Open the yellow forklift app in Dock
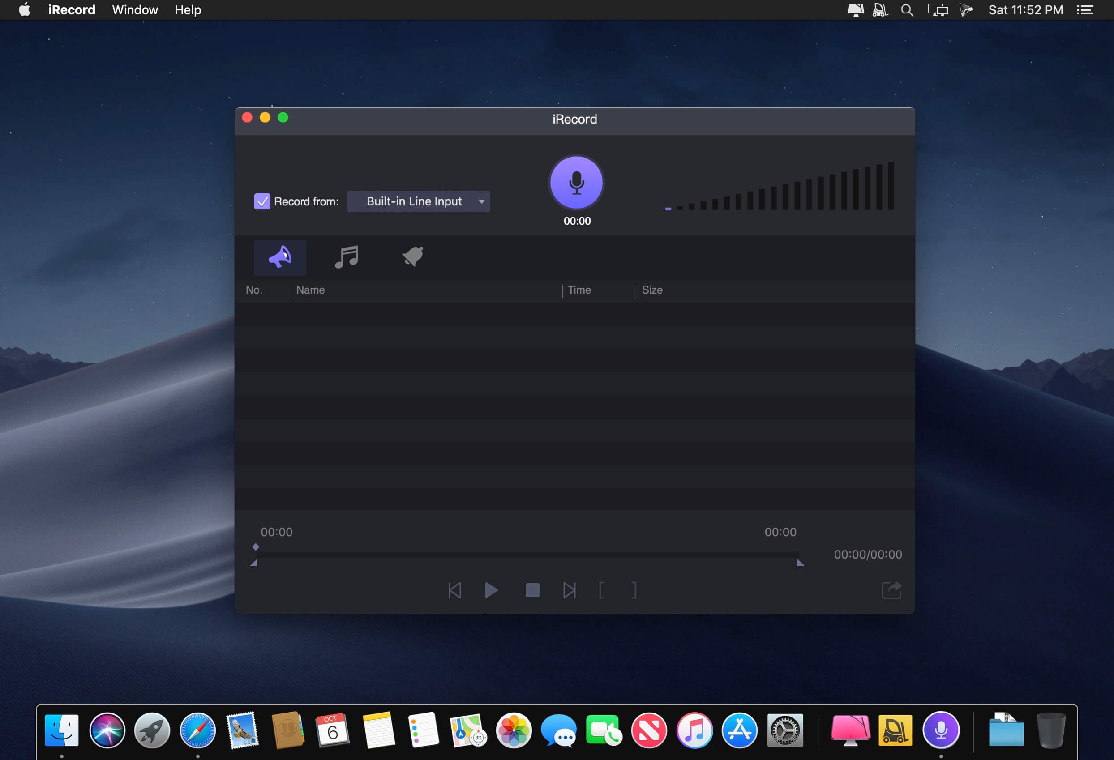 coord(895,730)
